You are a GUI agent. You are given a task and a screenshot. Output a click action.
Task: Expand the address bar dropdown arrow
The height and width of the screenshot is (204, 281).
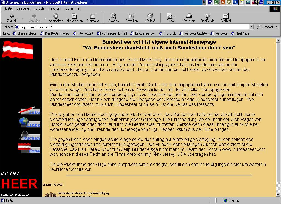[x=252, y=27]
